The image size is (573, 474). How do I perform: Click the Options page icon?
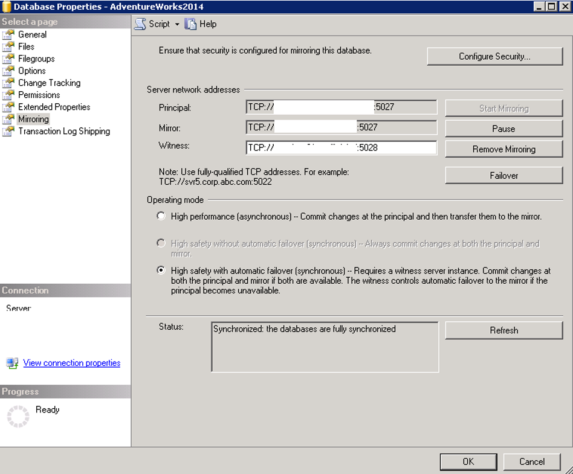(8, 71)
